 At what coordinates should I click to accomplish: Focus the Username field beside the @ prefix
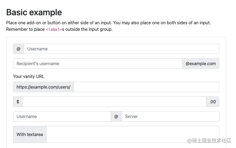[121, 49]
